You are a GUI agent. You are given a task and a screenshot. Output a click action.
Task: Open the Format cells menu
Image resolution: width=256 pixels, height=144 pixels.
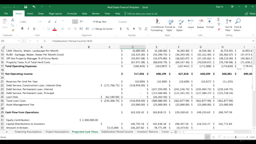point(210,24)
